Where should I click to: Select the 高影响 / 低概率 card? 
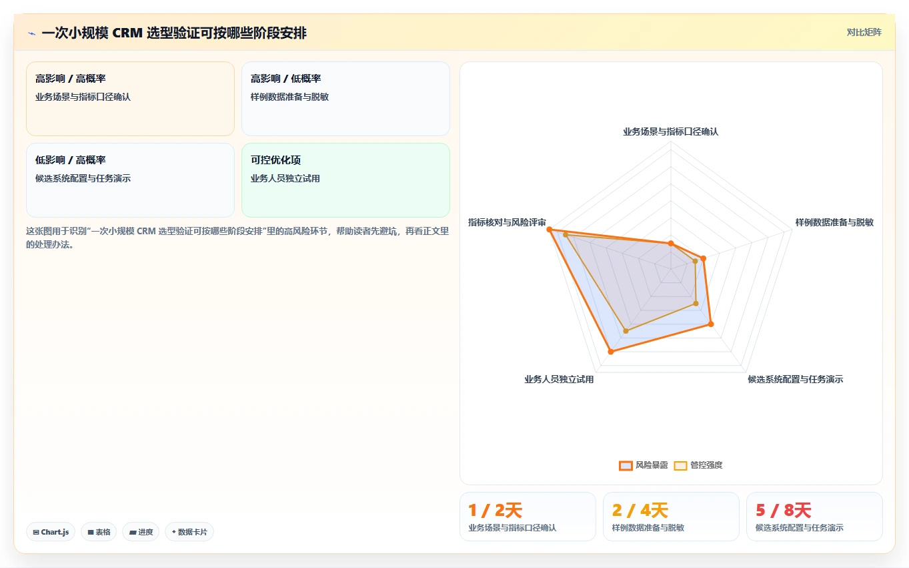point(345,99)
